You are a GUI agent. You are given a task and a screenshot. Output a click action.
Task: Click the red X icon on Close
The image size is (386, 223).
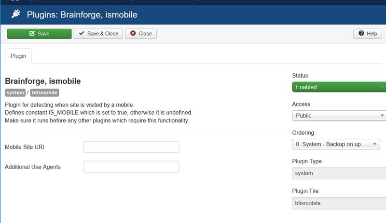pos(133,33)
